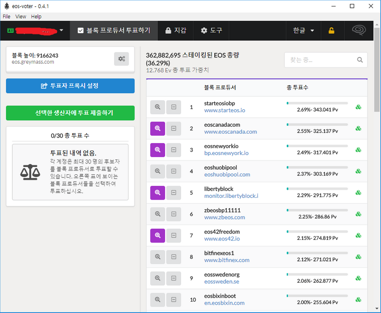Viewport: 381px width, 313px height.
Task: Open the 한글 language dropdown
Action: click(x=304, y=31)
